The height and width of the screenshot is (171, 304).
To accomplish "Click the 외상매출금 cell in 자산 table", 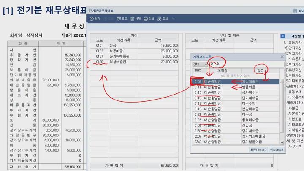I will click(x=123, y=62).
